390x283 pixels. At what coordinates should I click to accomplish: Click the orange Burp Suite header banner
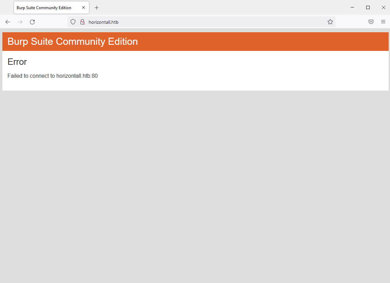coord(238,41)
